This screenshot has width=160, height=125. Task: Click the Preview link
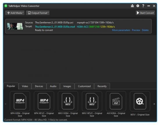[x=136, y=30]
